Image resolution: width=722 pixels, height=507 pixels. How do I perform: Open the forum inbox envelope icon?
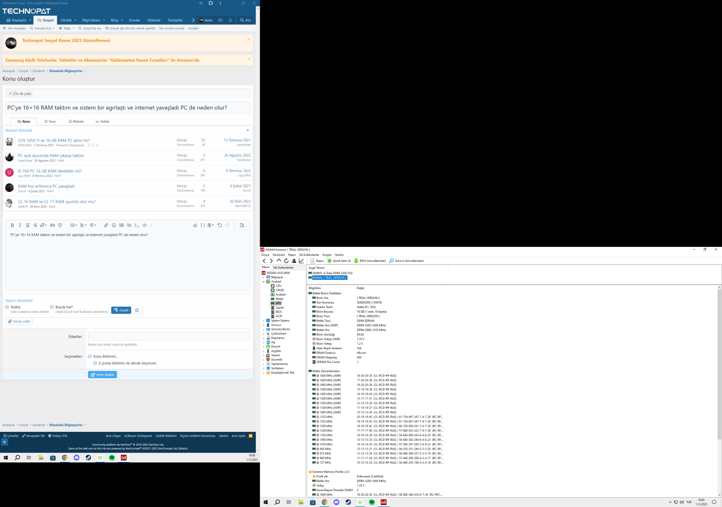(220, 20)
